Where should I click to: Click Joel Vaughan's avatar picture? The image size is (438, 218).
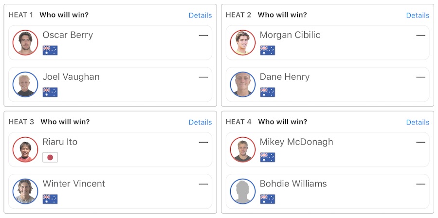click(x=25, y=85)
